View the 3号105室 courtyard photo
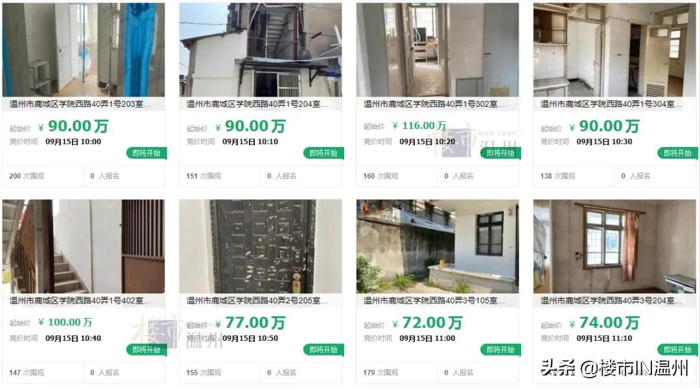The width and height of the screenshot is (700, 388). click(x=437, y=246)
